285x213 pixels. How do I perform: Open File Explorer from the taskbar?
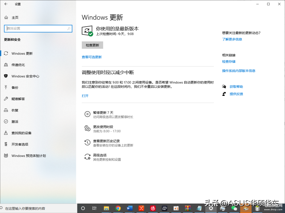point(106,208)
